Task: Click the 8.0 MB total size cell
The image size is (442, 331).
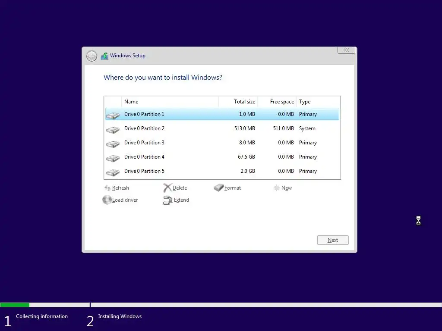Action: pos(247,143)
